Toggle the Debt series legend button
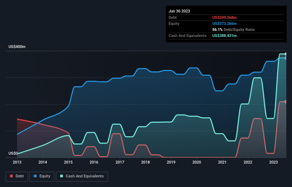This screenshot has height=187, width=292. [17, 176]
